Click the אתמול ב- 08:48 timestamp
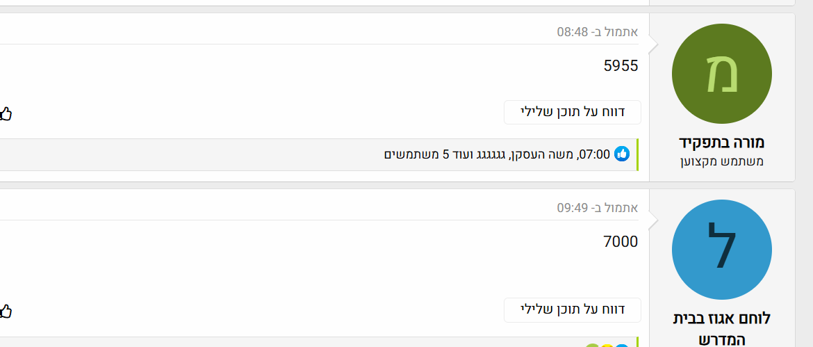813x347 pixels. 598,32
